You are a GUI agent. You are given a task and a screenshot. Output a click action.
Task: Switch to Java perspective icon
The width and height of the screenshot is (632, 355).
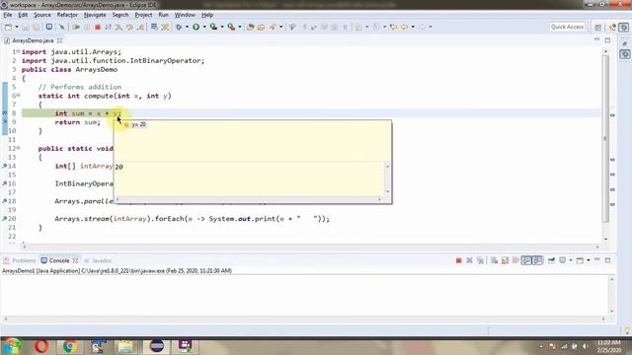click(613, 27)
